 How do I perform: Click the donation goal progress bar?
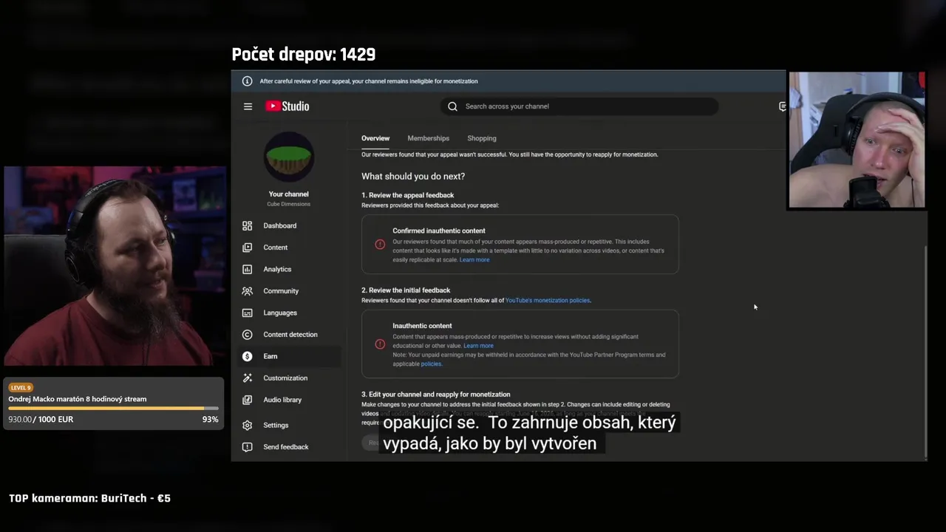click(x=114, y=408)
